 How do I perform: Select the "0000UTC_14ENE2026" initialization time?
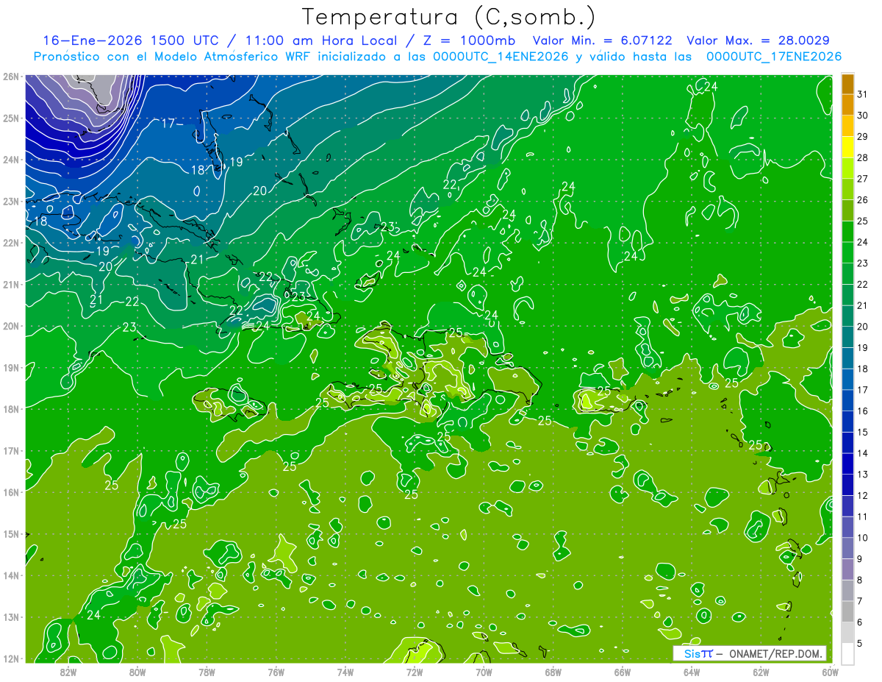click(x=501, y=57)
